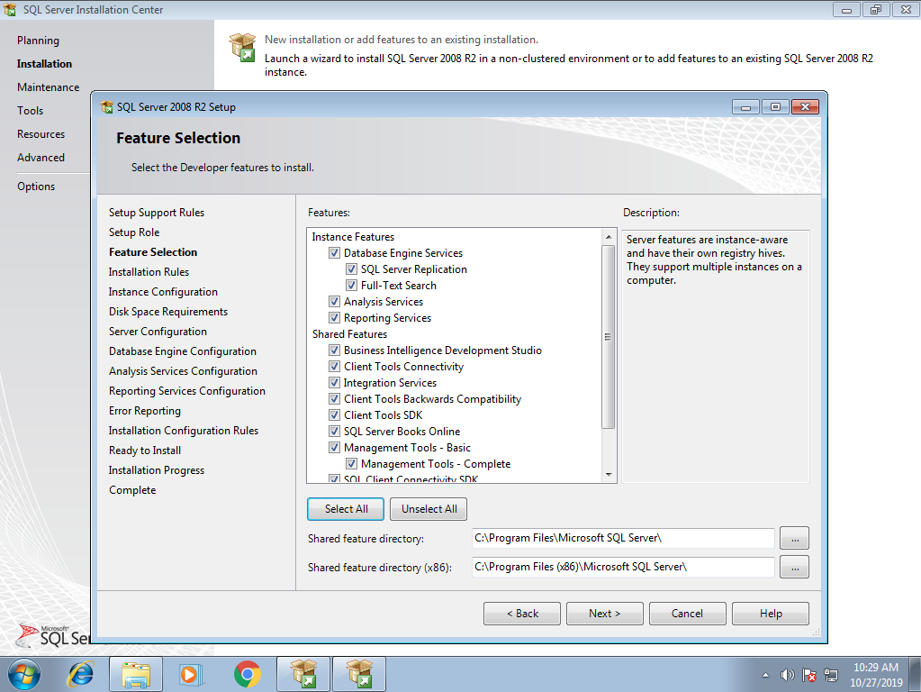Open Tools in Installation Center sidebar
921x692 pixels.
point(30,111)
